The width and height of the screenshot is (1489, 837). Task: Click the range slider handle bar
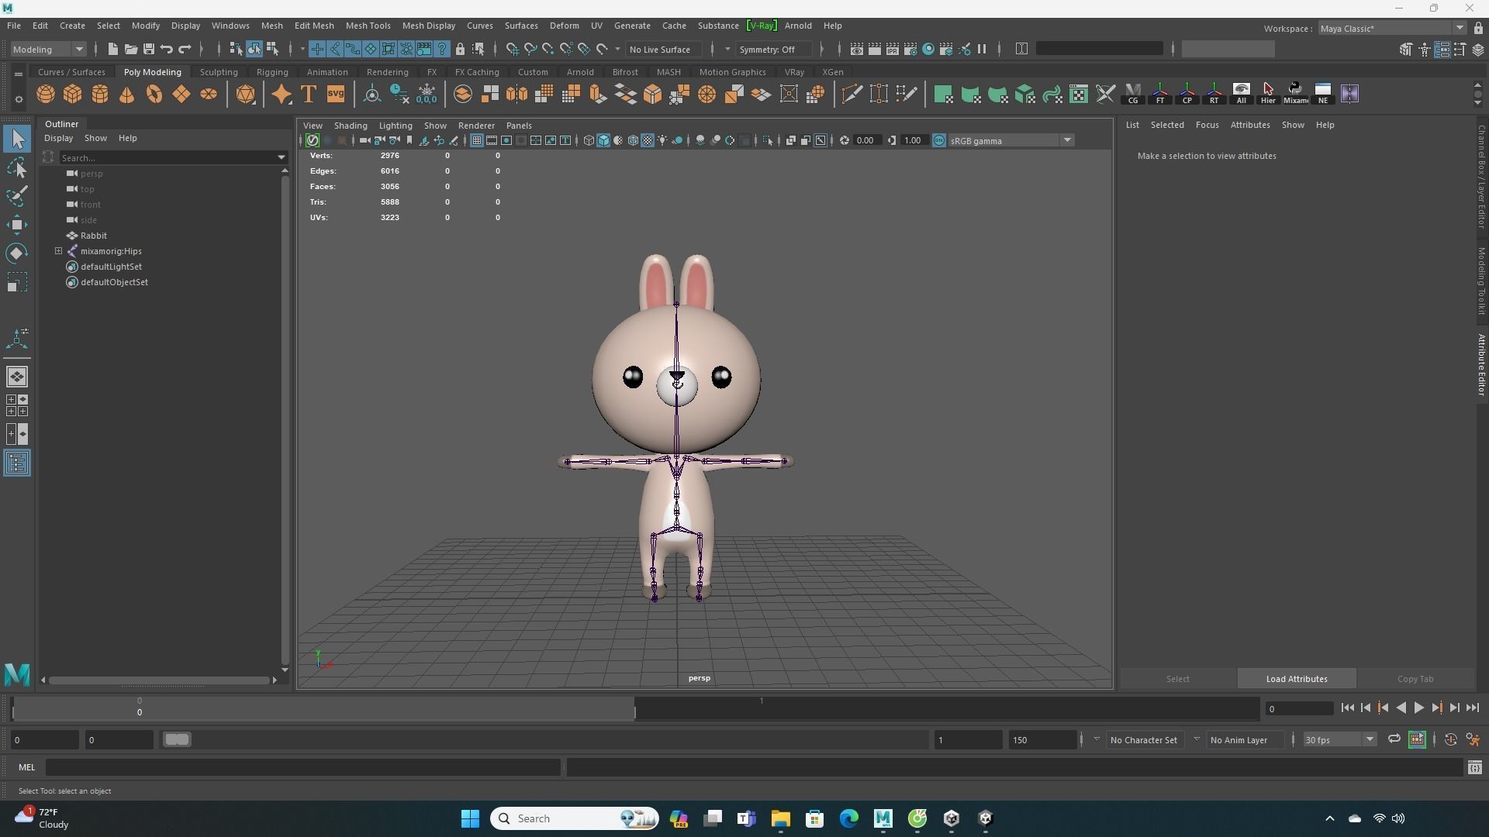coord(177,739)
